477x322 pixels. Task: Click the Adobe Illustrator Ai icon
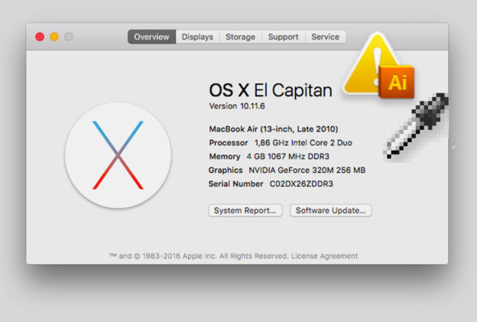pos(397,82)
